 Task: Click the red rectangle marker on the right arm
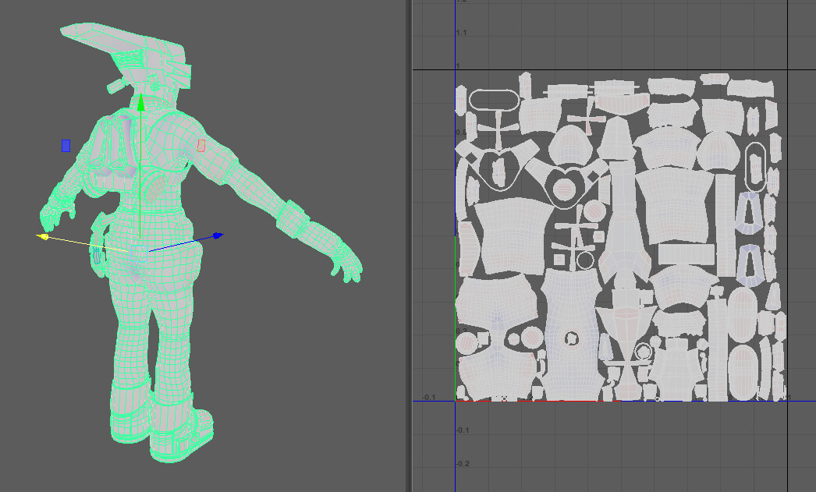pyautogui.click(x=201, y=145)
